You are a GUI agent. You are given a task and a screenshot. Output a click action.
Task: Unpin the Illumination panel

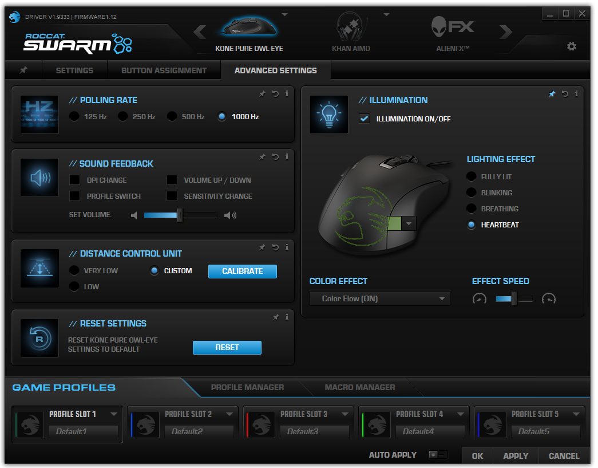click(x=552, y=94)
